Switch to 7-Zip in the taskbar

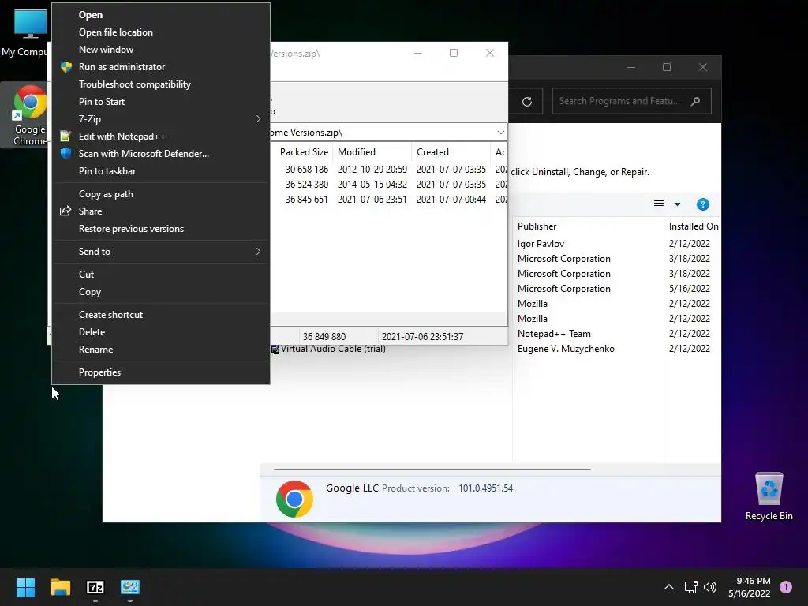click(x=95, y=587)
